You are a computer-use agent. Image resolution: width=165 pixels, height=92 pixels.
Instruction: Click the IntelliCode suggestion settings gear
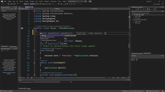tap(105, 33)
